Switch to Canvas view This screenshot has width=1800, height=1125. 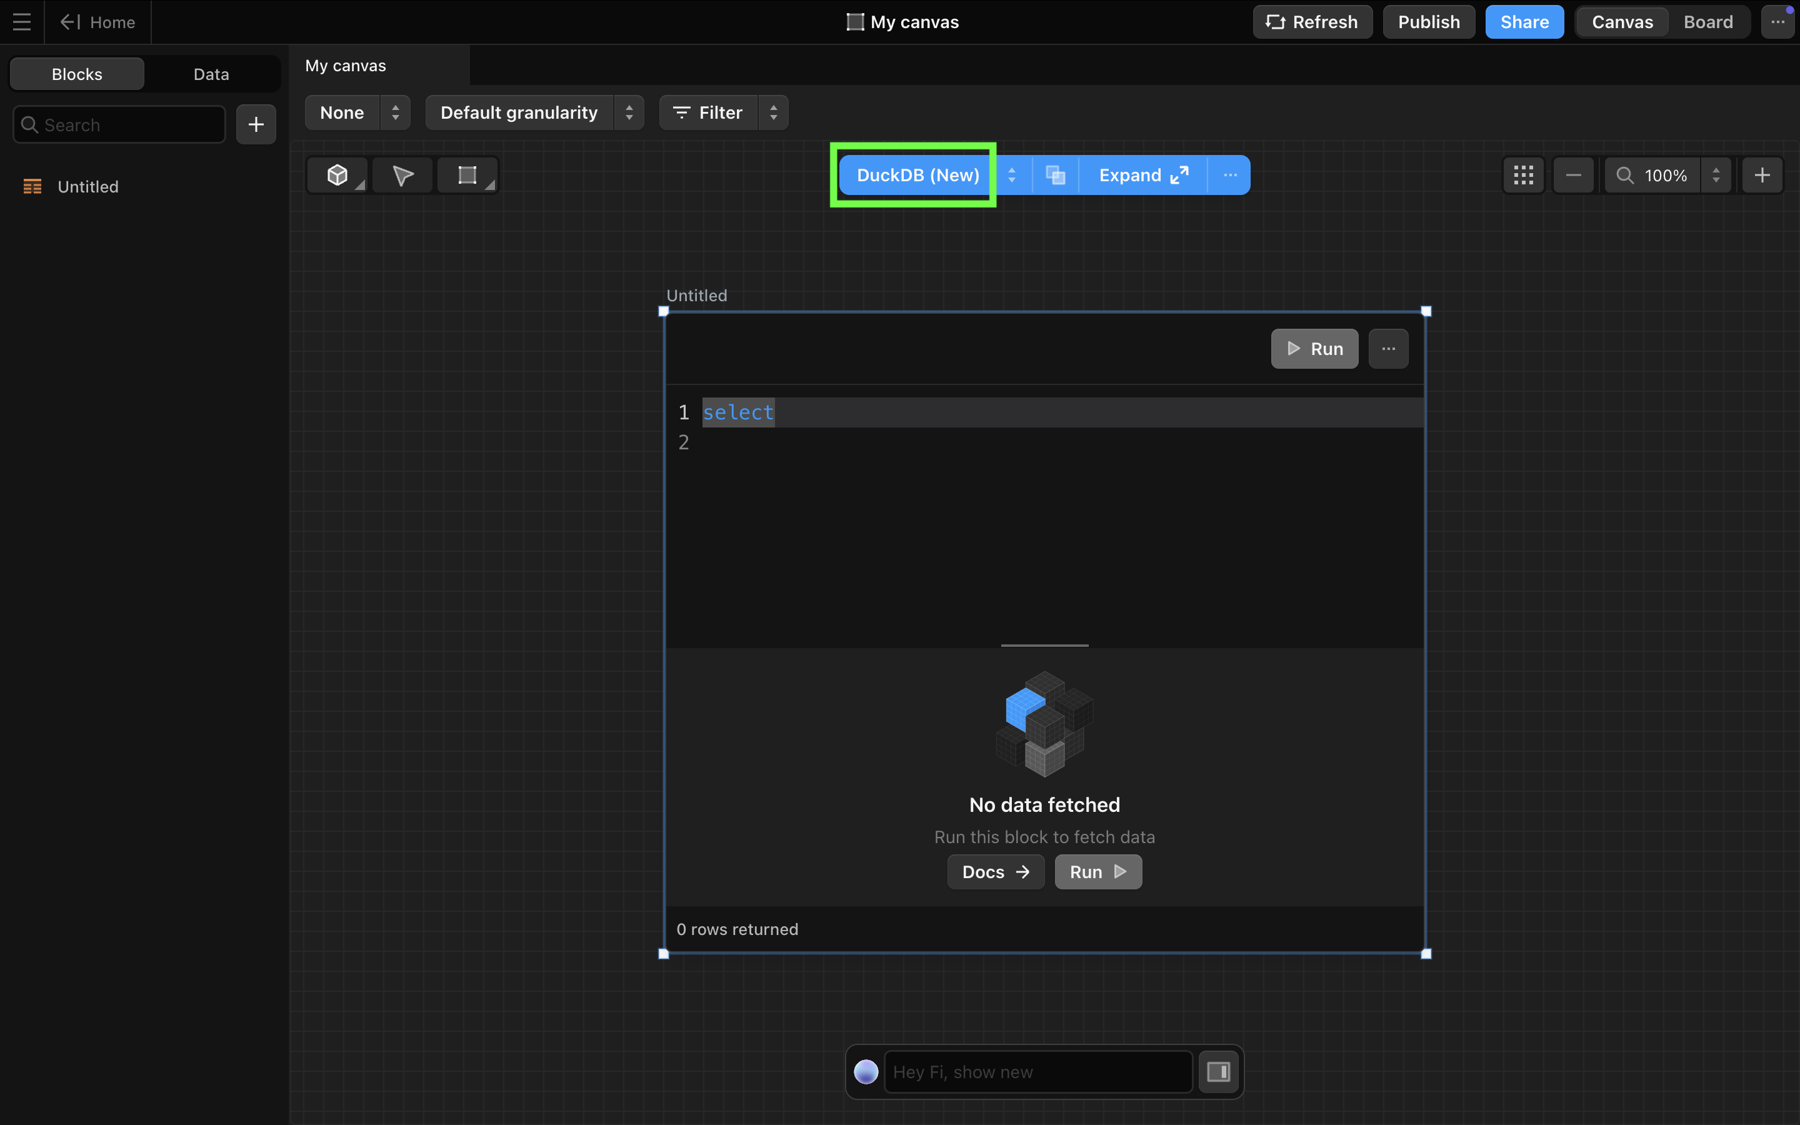click(x=1621, y=22)
